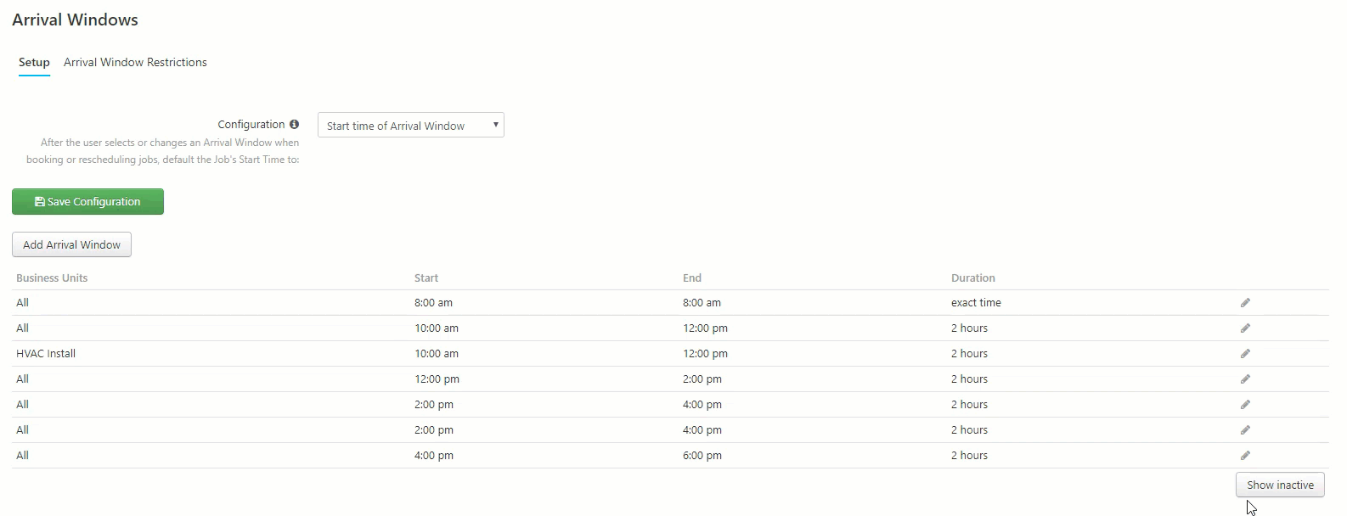Click the Duration column header
The image size is (1347, 516).
click(x=973, y=278)
